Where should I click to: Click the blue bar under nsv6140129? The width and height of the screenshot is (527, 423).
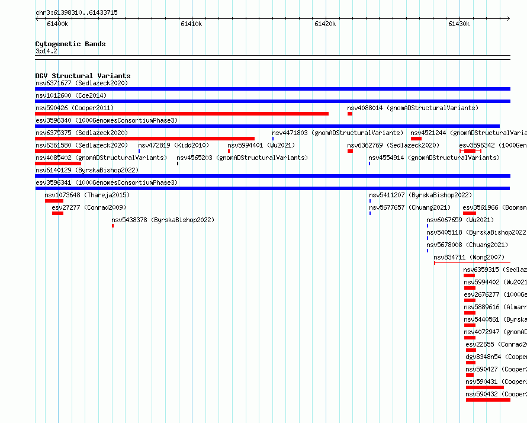[272, 176]
